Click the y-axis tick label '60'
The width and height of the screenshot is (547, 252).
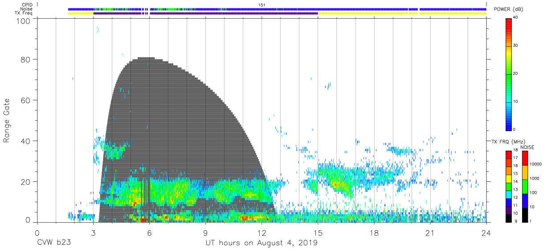tap(26, 100)
